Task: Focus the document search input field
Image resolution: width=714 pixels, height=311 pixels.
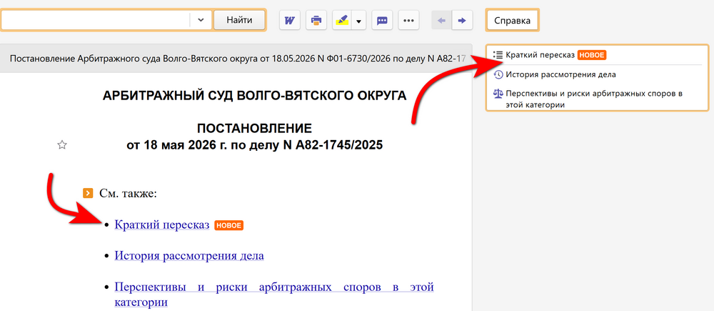Action: 96,20
